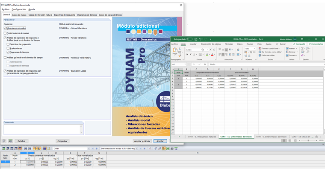The height and width of the screenshot is (172, 325).
Task: Open the Texto number format dropdown
Action: click(254, 48)
